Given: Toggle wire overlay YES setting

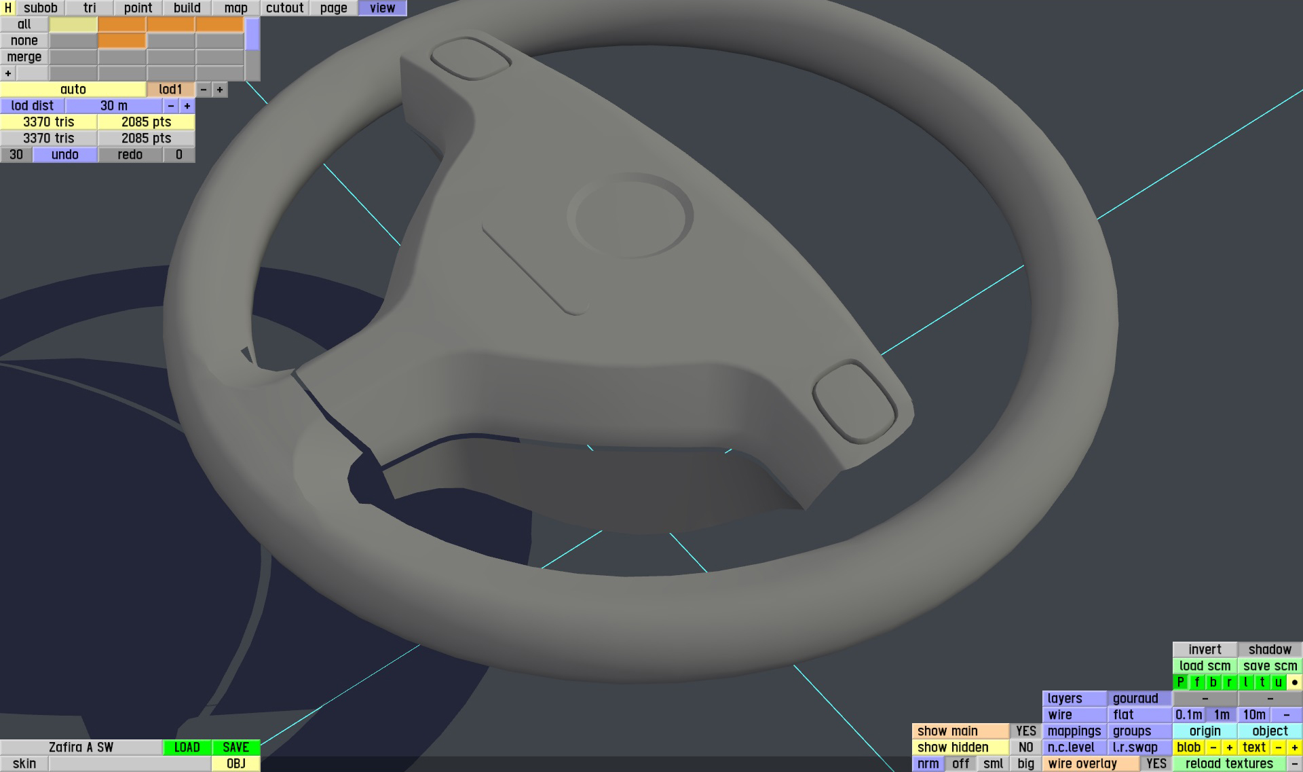Looking at the screenshot, I should [x=1156, y=764].
